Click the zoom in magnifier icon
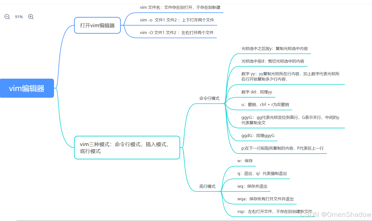372x221 pixels. click(31, 17)
